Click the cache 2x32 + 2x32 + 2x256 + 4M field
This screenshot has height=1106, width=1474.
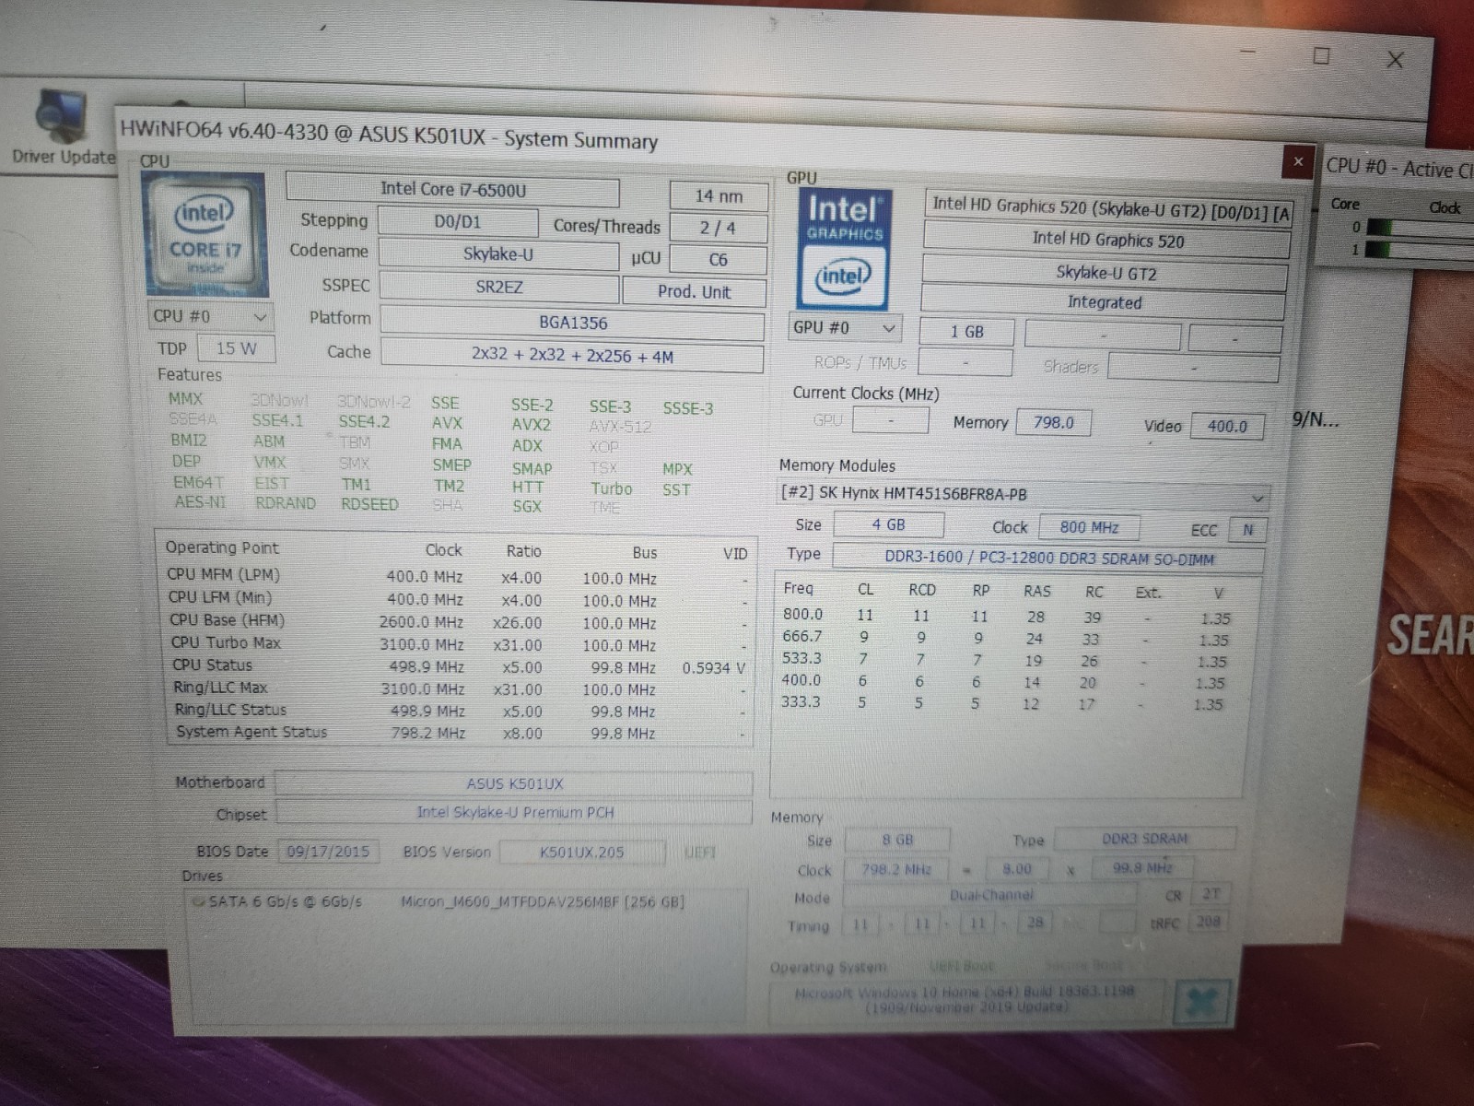(573, 357)
